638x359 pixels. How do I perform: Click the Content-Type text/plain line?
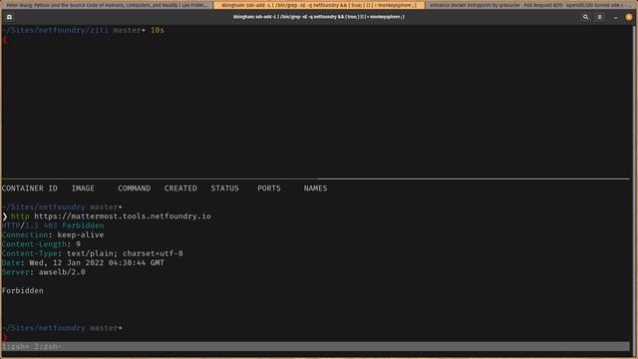click(93, 253)
